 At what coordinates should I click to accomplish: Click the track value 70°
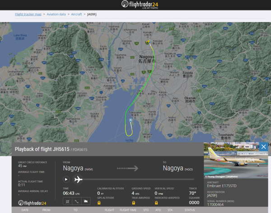pyautogui.click(x=192, y=193)
